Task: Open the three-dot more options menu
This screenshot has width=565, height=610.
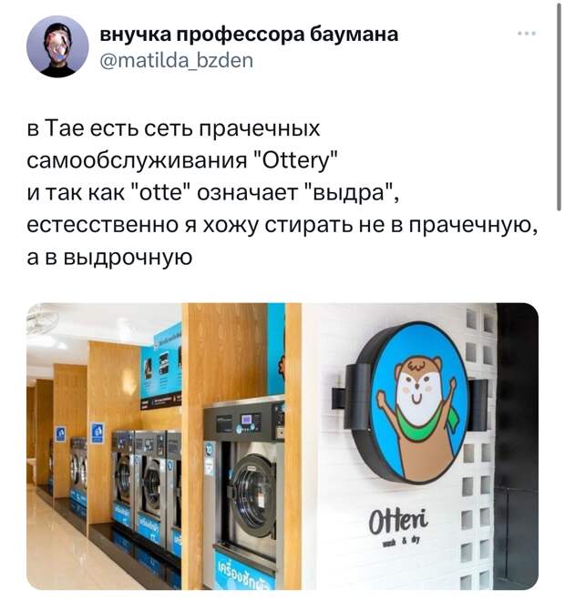Action: click(527, 34)
